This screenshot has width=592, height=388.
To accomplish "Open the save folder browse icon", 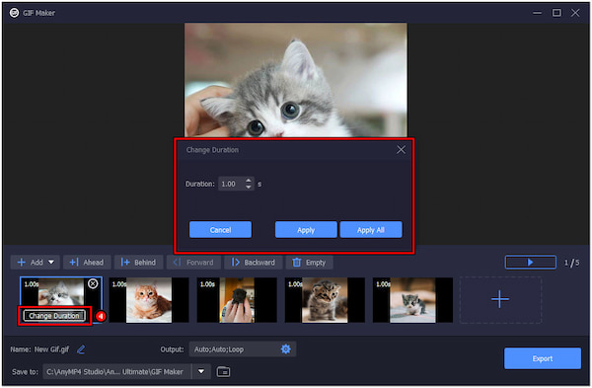I will tap(224, 372).
